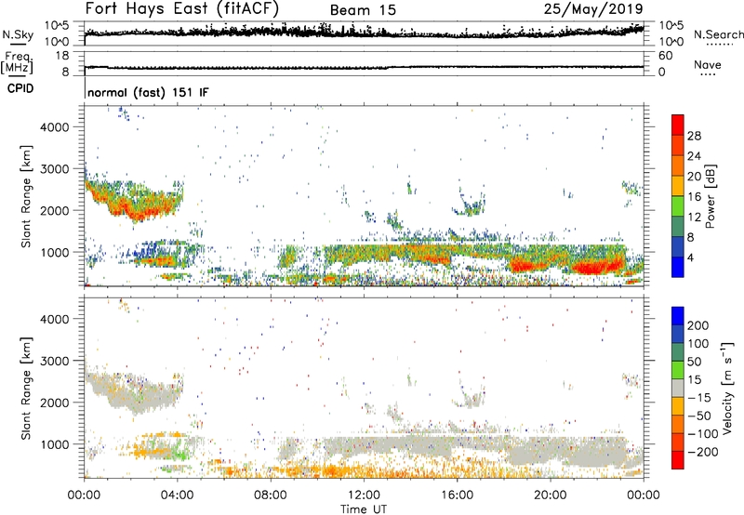Click the gray segment of velocity colorbar
Viewport: 744px width, 515px height.
point(678,388)
